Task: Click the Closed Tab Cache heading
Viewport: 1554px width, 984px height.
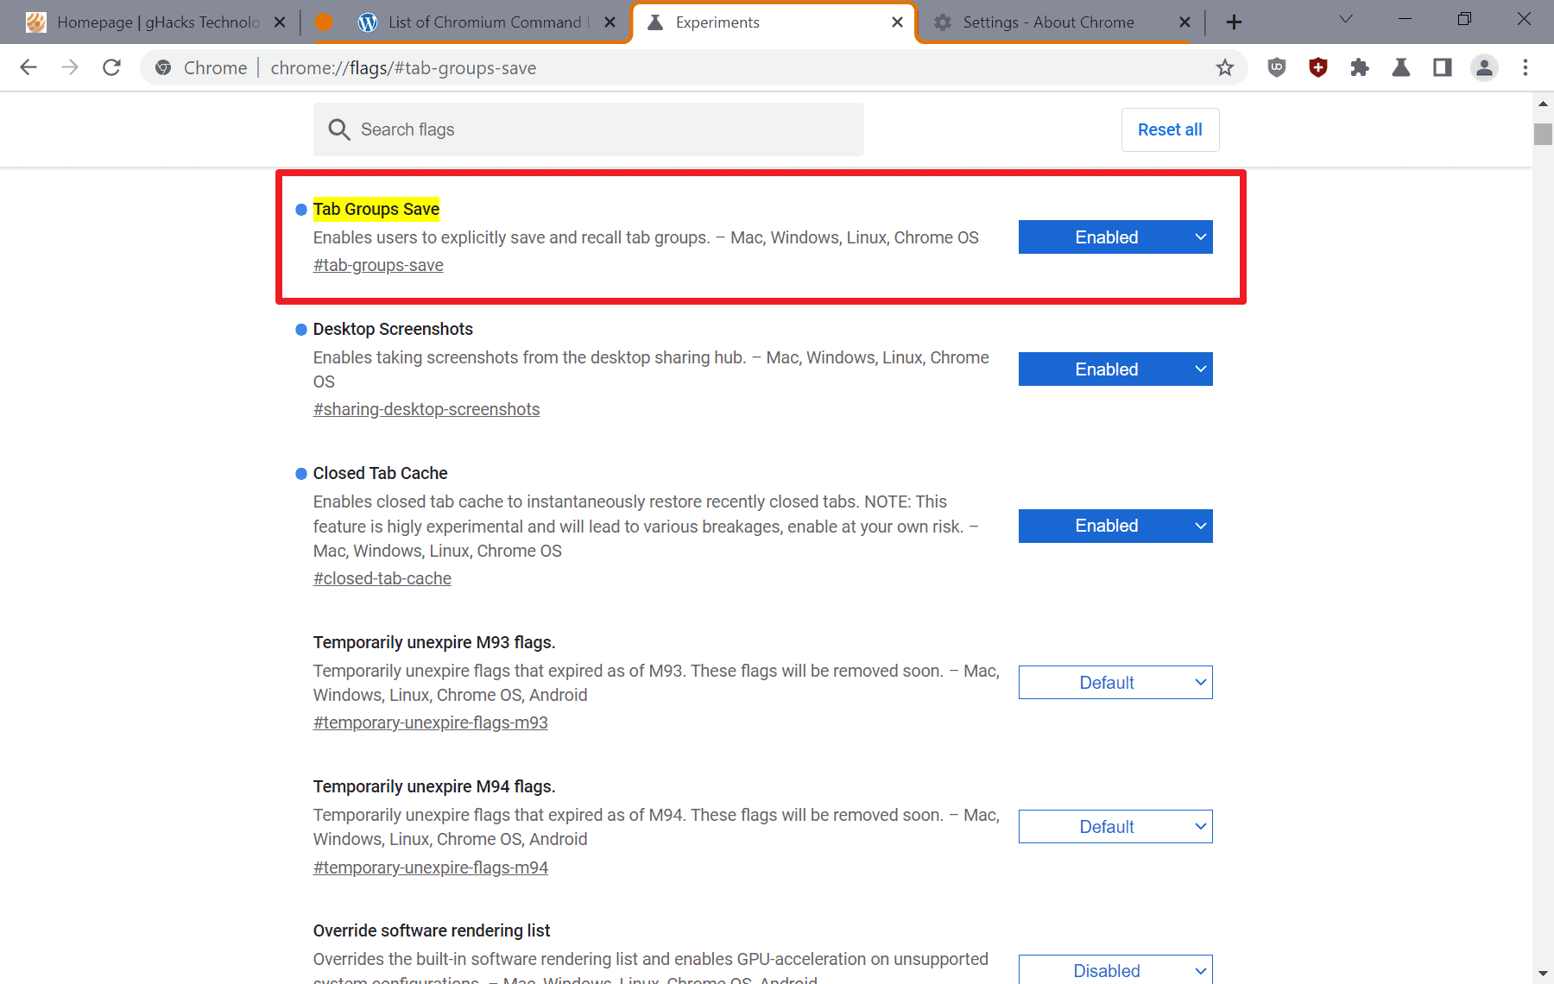Action: (x=380, y=473)
